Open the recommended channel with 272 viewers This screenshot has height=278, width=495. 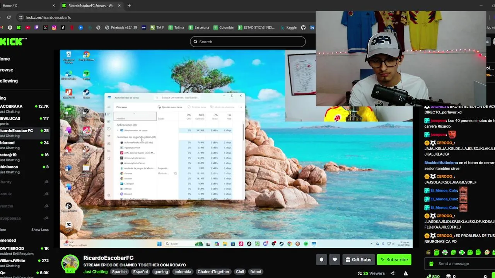point(24,263)
